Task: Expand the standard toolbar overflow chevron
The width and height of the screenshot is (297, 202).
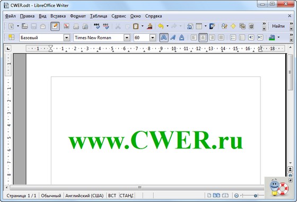Action: [264, 26]
